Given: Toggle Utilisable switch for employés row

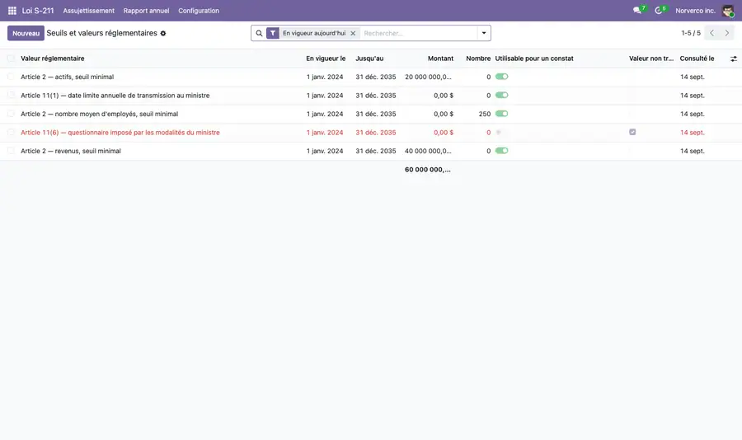Looking at the screenshot, I should [x=501, y=114].
